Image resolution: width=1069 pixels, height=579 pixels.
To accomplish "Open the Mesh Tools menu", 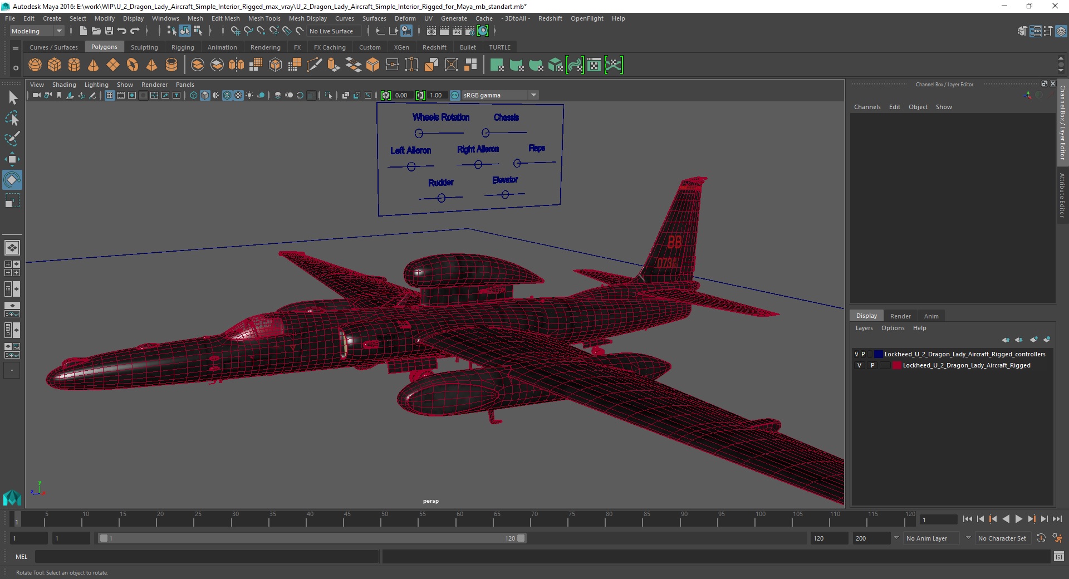I will pos(264,18).
